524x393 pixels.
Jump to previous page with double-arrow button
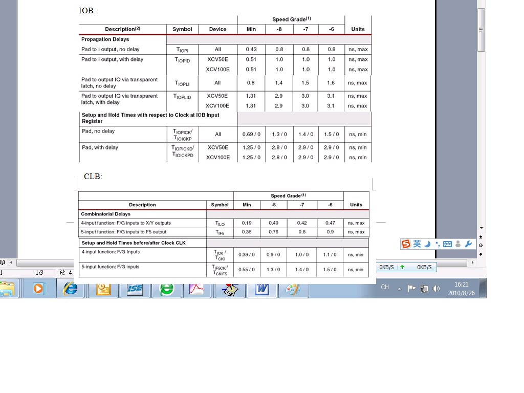point(481,237)
